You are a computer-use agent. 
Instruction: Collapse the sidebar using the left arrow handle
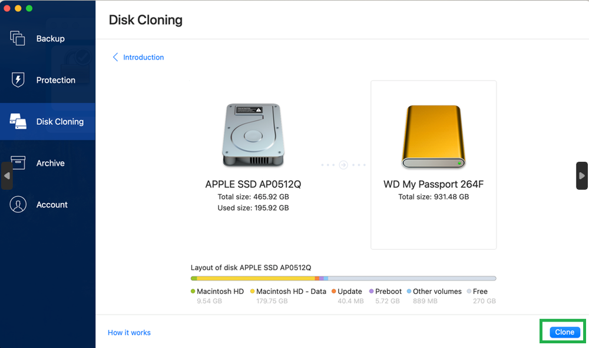[x=6, y=175]
